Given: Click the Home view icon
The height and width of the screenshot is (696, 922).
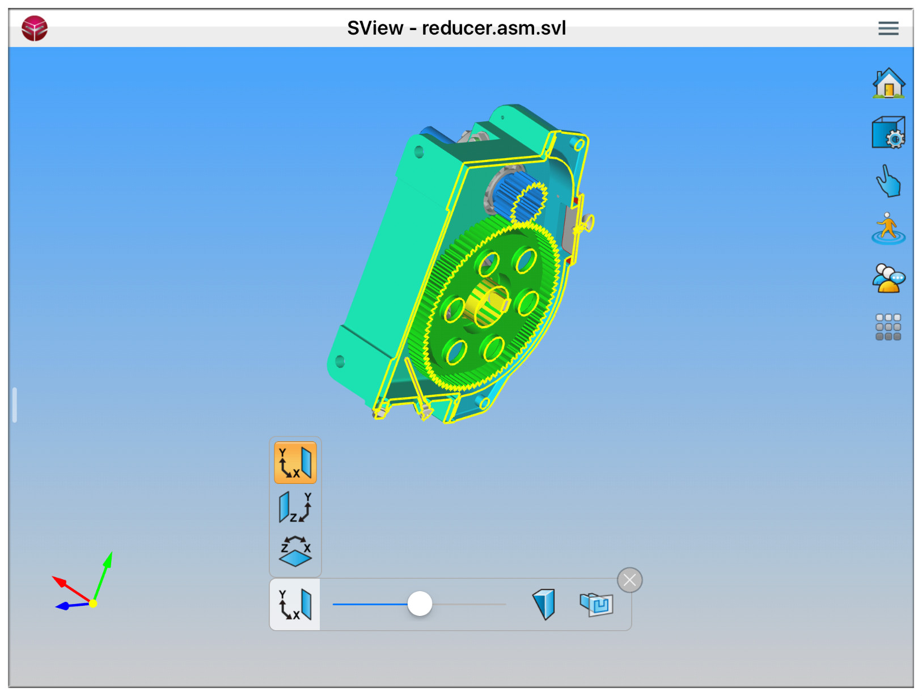Looking at the screenshot, I should point(888,83).
